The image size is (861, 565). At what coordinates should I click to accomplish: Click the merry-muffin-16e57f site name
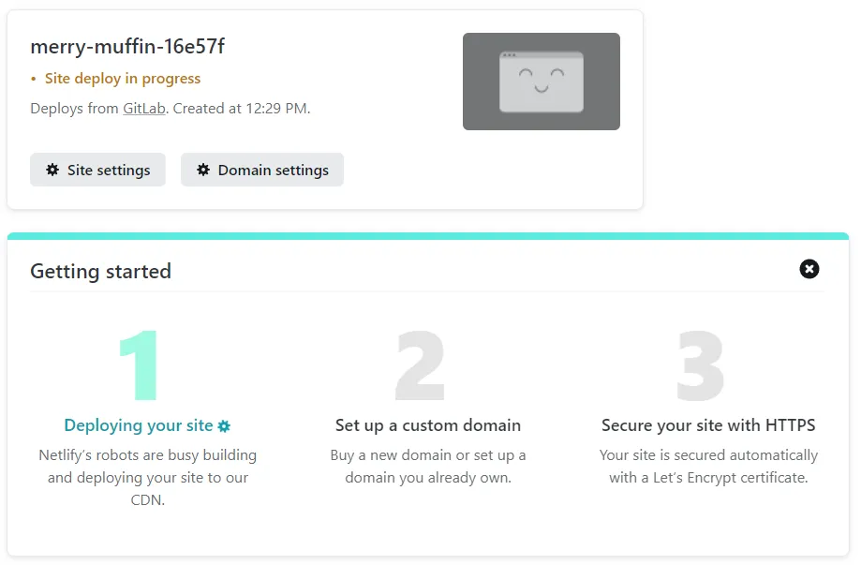pyautogui.click(x=127, y=47)
